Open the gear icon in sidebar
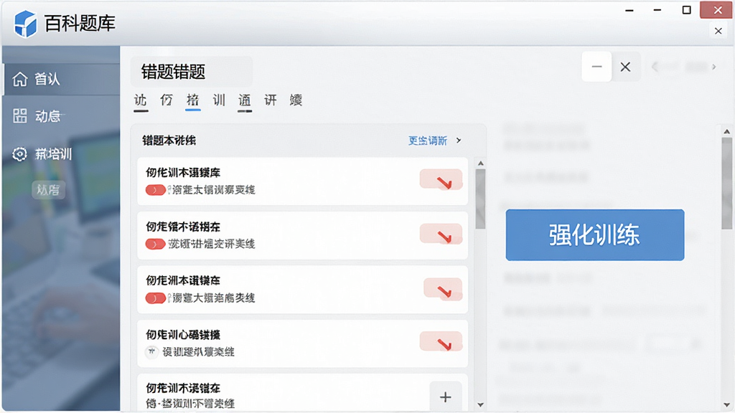 19,153
